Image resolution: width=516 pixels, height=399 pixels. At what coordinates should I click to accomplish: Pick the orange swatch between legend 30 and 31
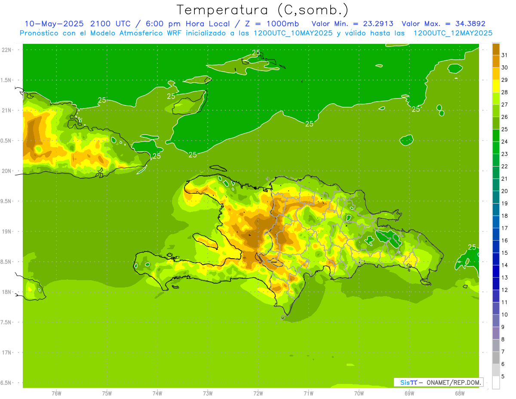(x=496, y=61)
